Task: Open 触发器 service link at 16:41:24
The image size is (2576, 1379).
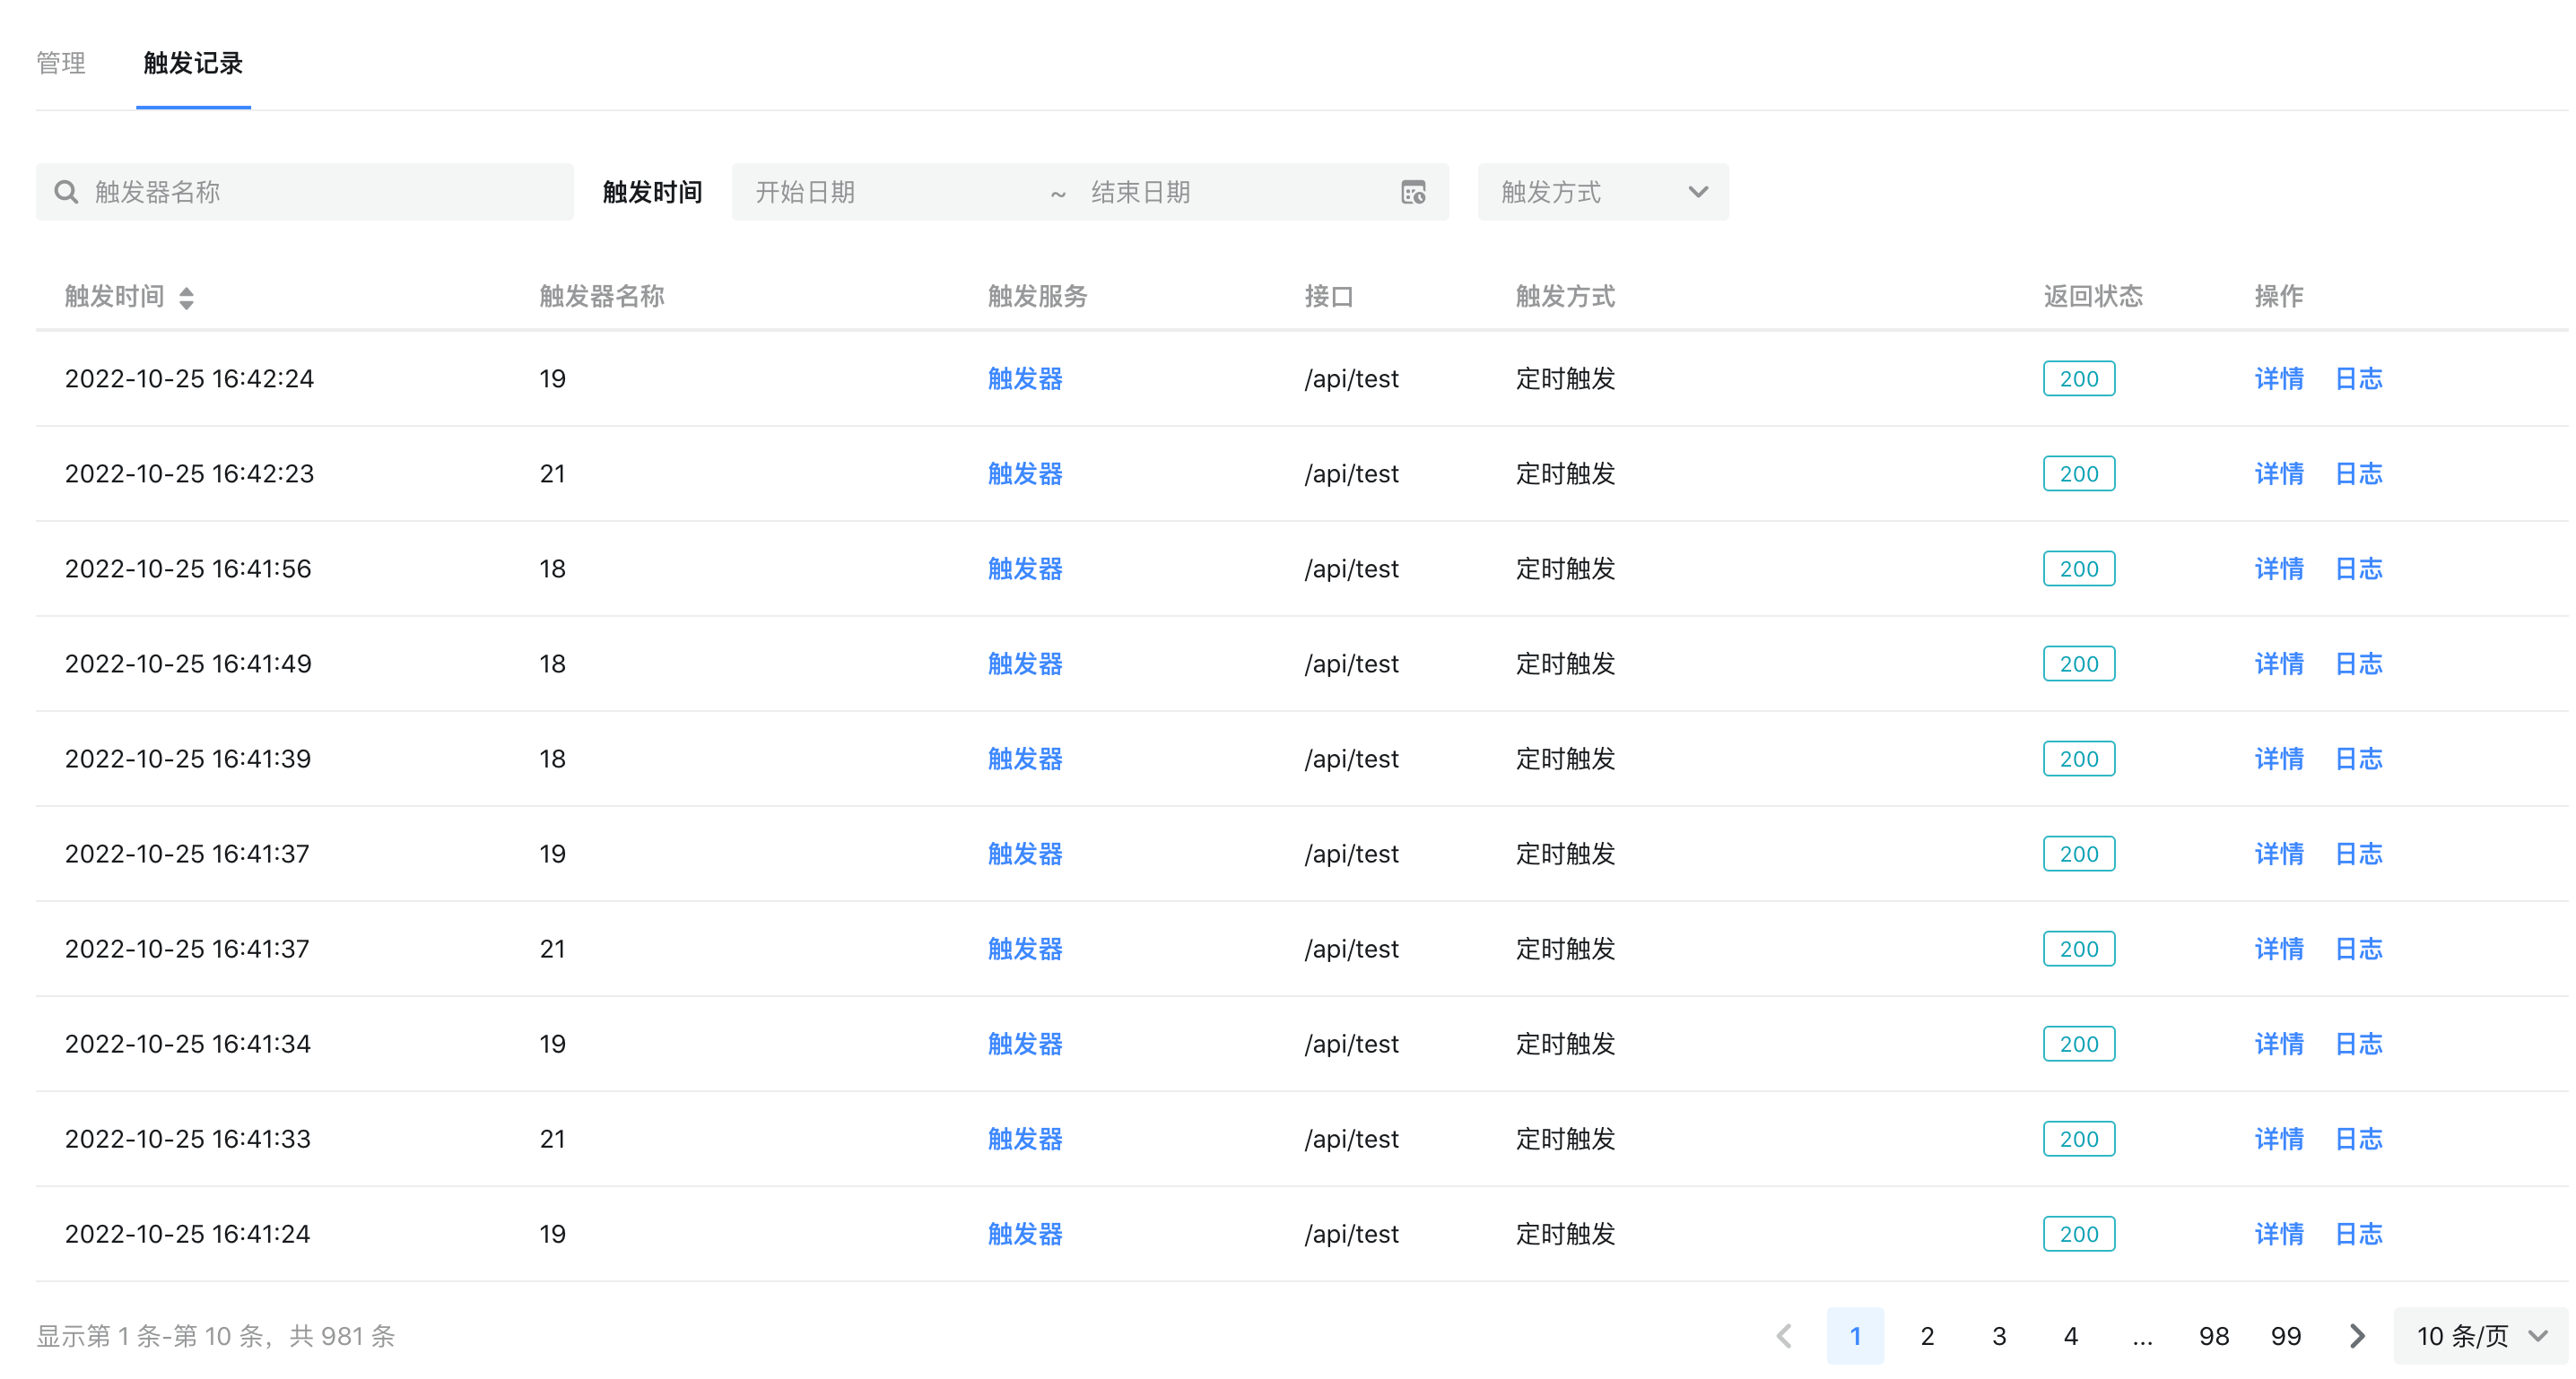Action: click(1025, 1234)
